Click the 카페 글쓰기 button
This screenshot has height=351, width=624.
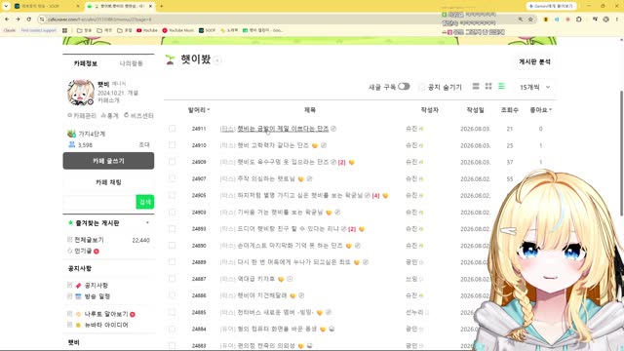click(x=108, y=161)
